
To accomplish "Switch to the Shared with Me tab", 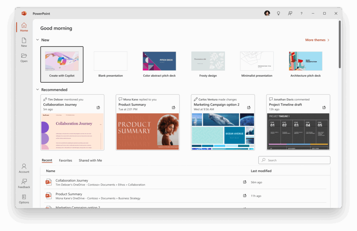I will [90, 161].
